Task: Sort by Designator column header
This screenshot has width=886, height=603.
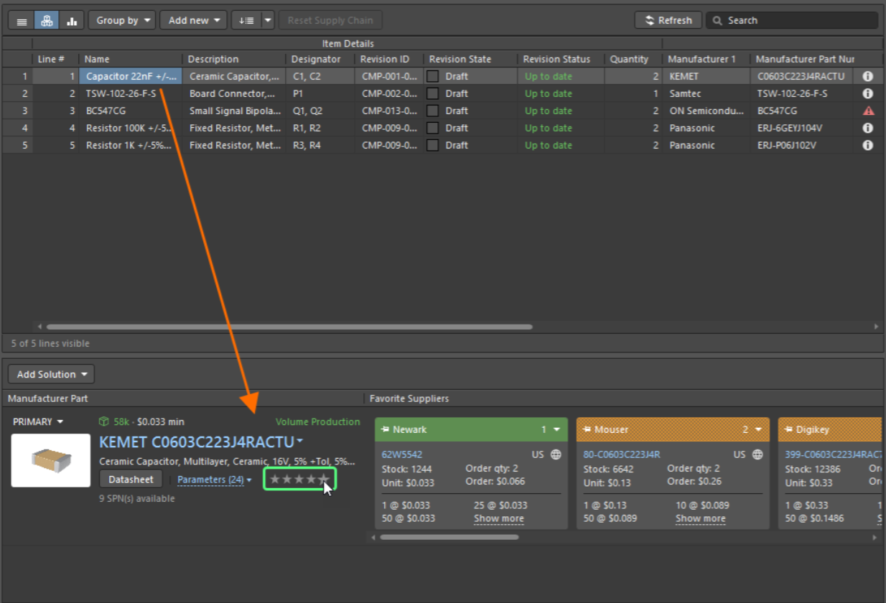Action: point(320,59)
